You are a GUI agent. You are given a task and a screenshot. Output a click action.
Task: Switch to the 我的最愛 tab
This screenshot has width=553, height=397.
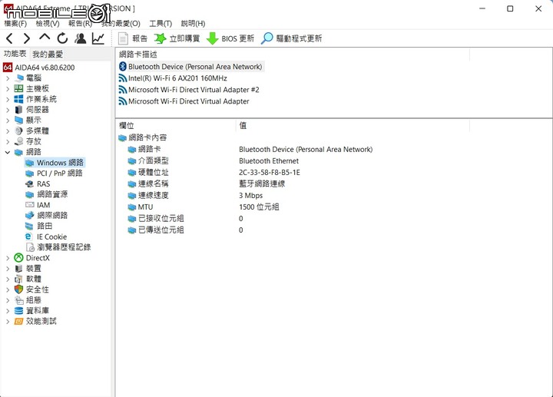48,55
